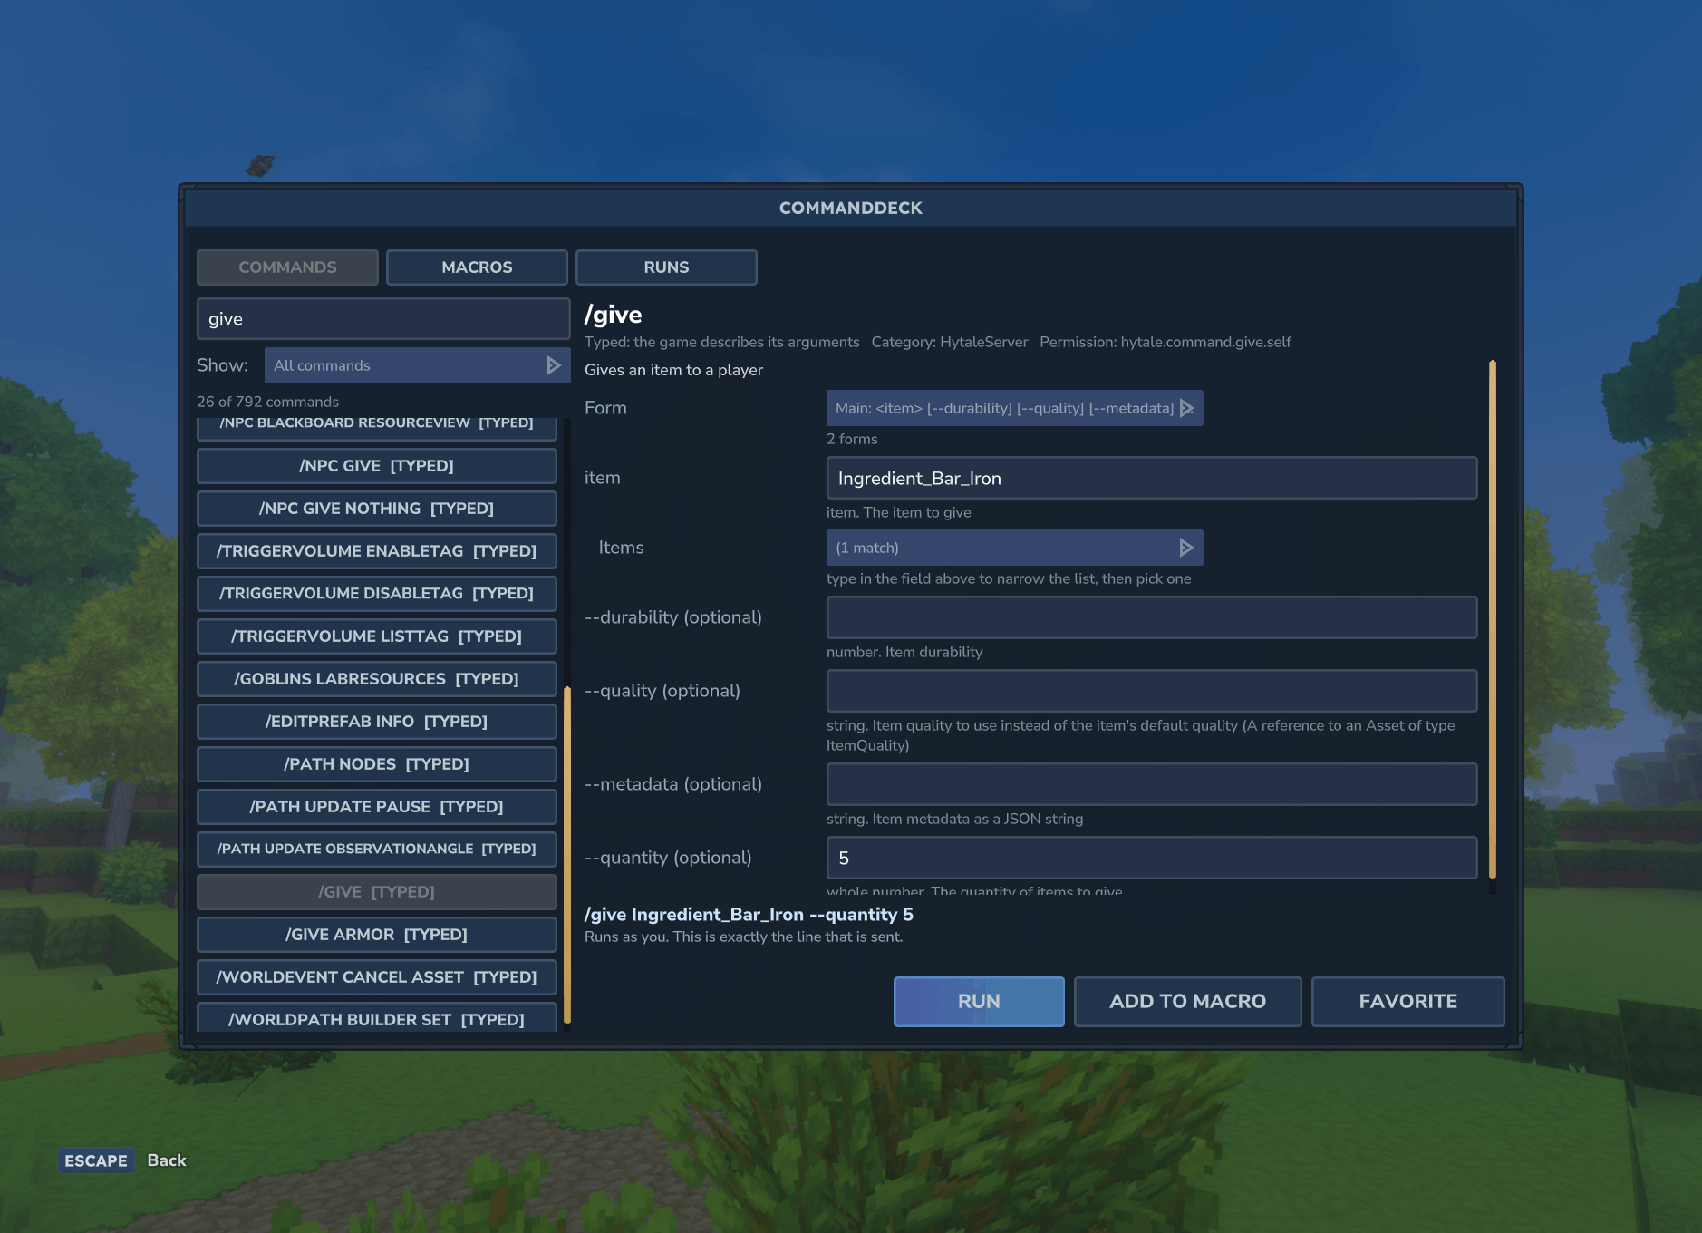The image size is (1702, 1233).
Task: Expand the Form selection dropdown
Action: coord(1014,408)
